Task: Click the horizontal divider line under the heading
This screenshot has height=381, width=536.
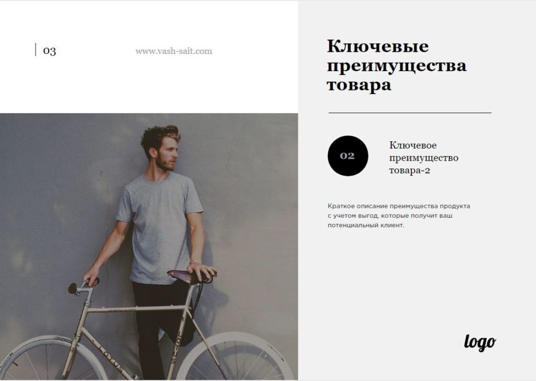Action: coord(410,113)
